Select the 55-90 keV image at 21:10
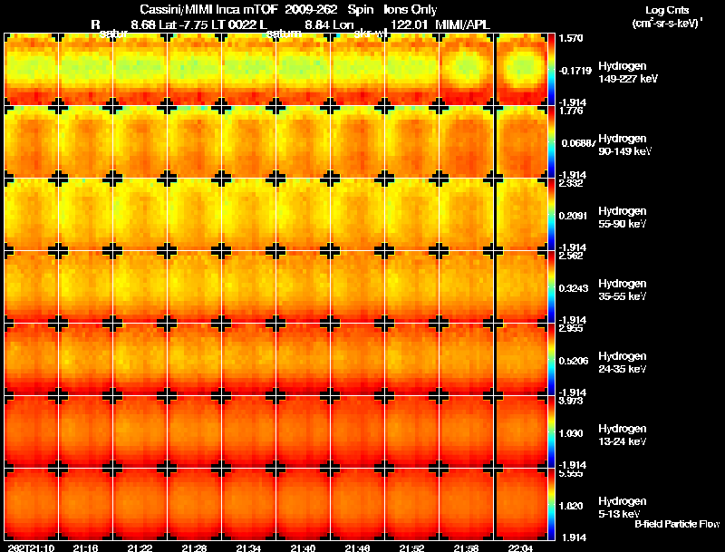Screen dimensions: 725x552 pos(32,215)
